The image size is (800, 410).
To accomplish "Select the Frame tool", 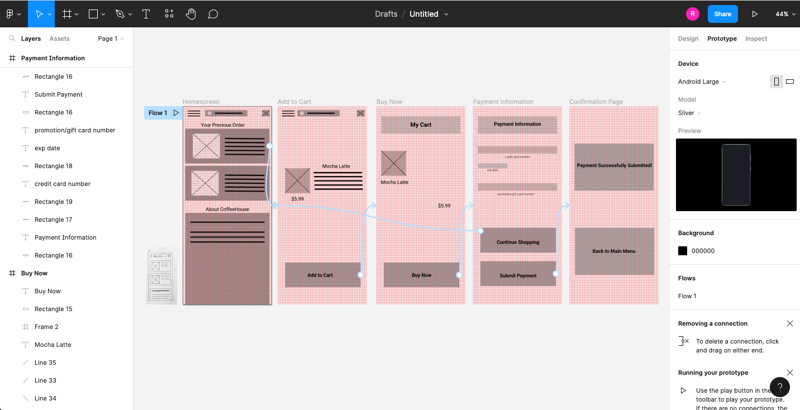I will (x=67, y=14).
